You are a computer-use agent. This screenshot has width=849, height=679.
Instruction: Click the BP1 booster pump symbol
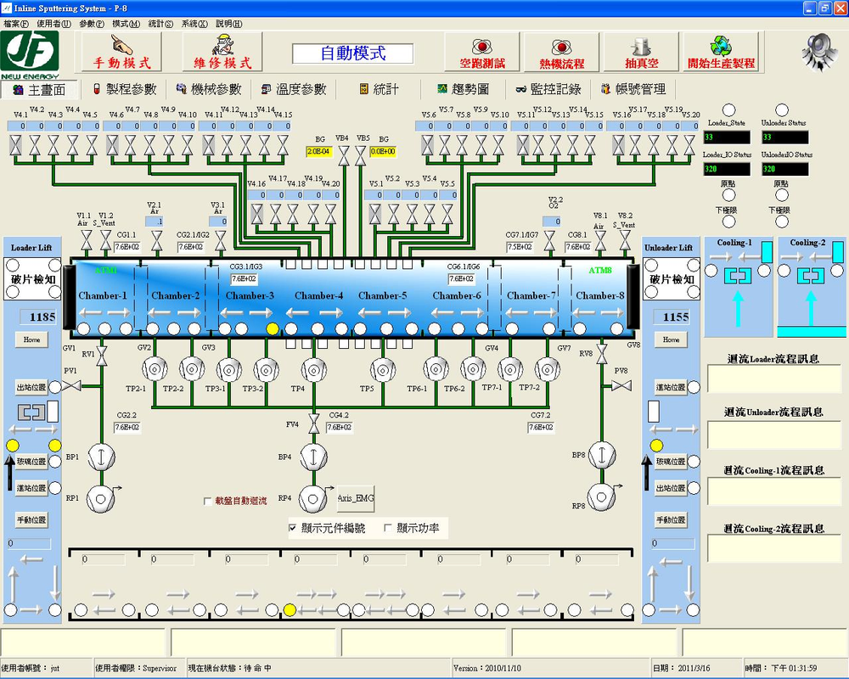tap(100, 457)
